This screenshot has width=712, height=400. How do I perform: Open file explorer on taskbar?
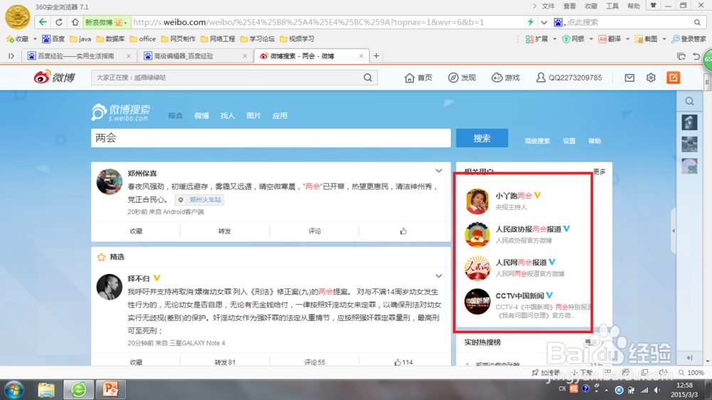click(x=46, y=389)
